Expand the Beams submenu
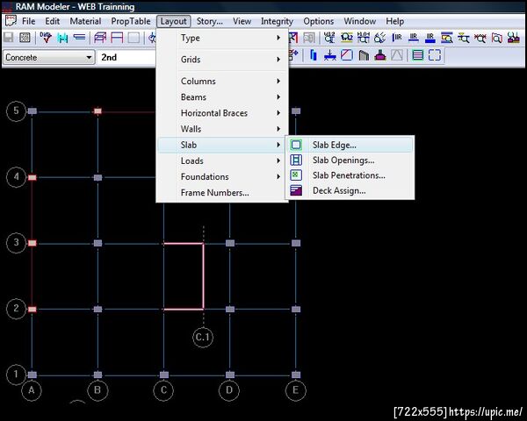Screen dimensions: 527x421 click(222, 97)
